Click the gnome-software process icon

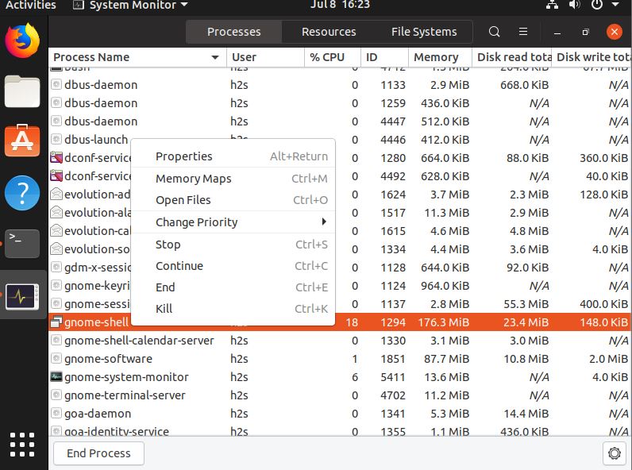tap(56, 358)
